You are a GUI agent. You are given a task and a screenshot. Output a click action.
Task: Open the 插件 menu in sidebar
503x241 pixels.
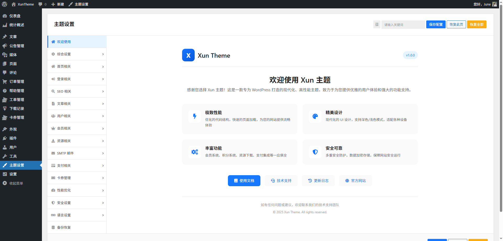tap(13, 138)
